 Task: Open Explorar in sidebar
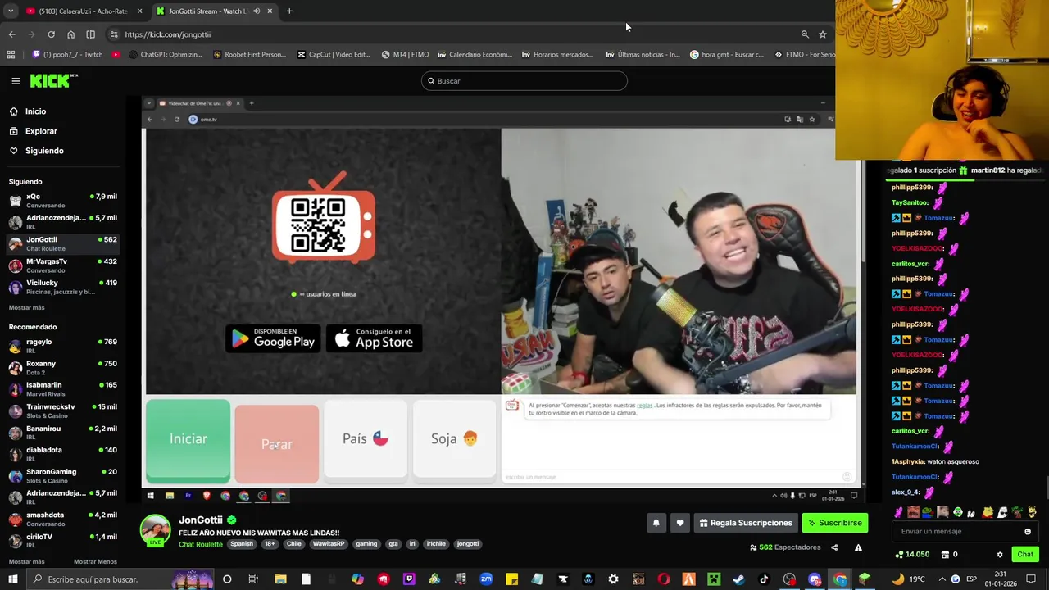41,131
